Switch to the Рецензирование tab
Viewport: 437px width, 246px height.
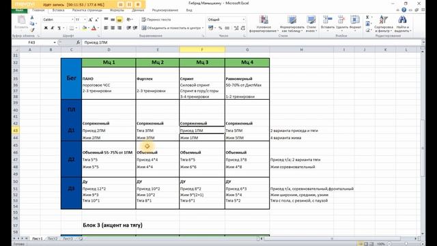[165, 10]
